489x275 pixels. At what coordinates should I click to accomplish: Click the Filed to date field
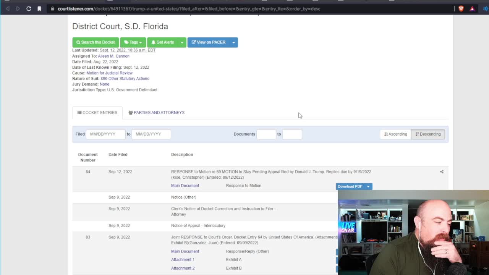click(x=151, y=134)
